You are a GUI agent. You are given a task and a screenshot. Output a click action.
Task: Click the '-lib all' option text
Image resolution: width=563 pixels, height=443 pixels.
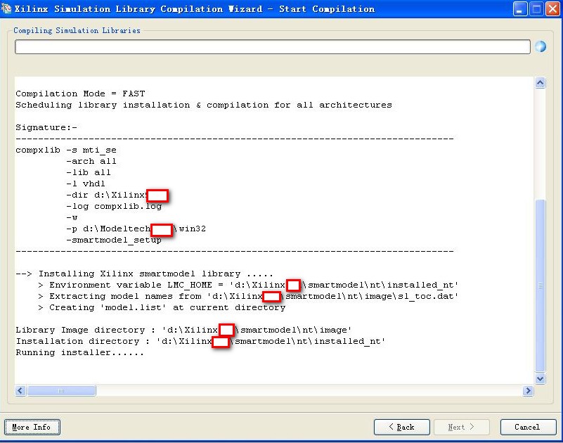pyautogui.click(x=89, y=172)
